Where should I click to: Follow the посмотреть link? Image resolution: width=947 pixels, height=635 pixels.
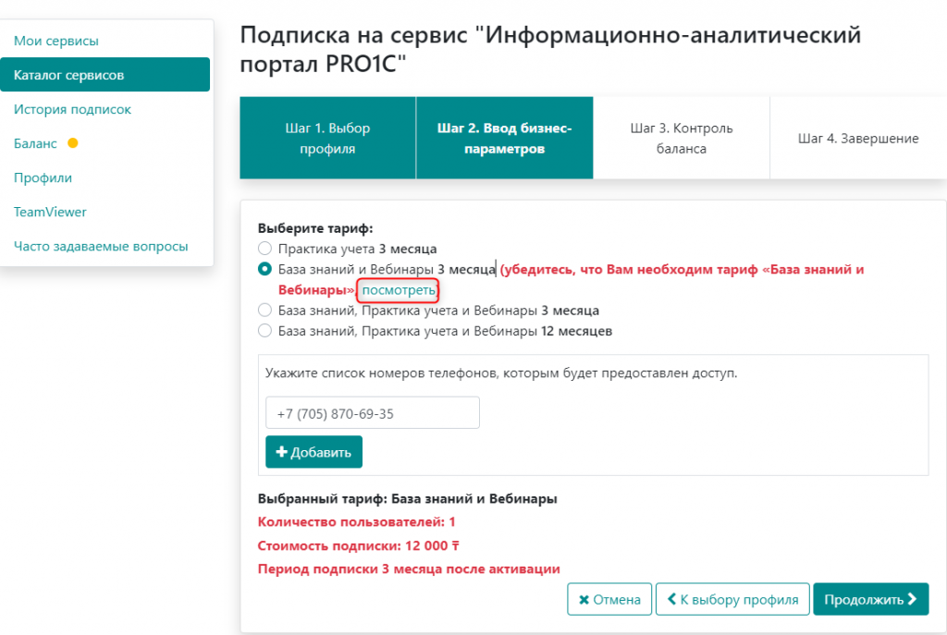click(399, 290)
